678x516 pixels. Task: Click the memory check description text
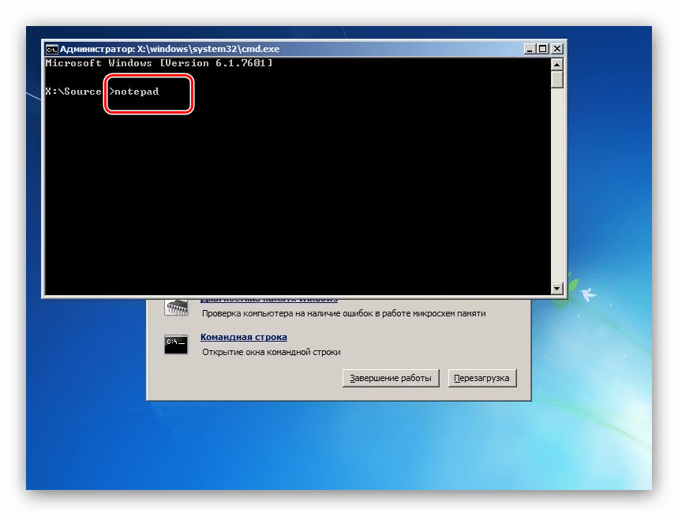click(343, 313)
